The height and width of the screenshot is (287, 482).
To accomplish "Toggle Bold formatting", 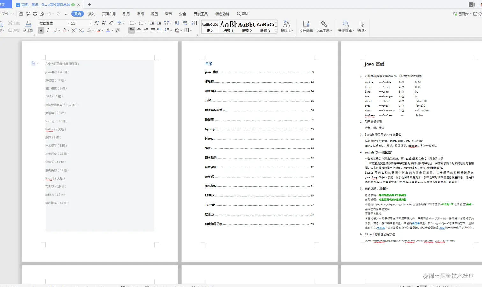I will pos(41,30).
